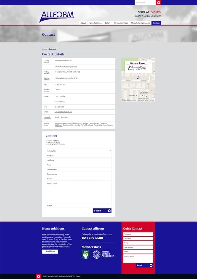Viewport: 197px width, 279px height.
Task: Click the HIA membership badge
Action: pos(86,254)
